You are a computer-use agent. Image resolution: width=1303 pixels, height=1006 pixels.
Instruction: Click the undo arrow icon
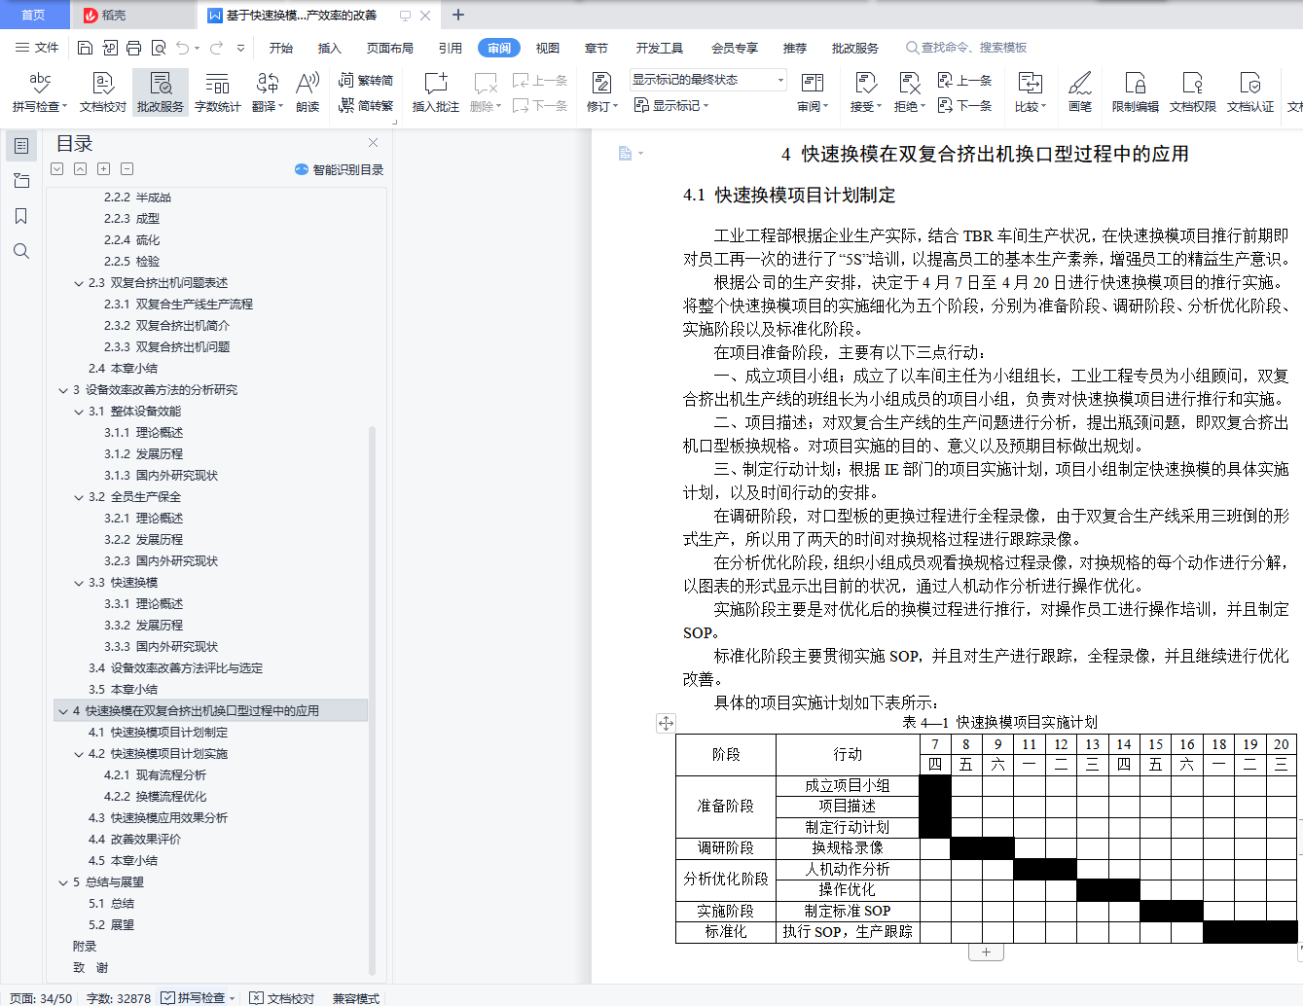click(183, 48)
